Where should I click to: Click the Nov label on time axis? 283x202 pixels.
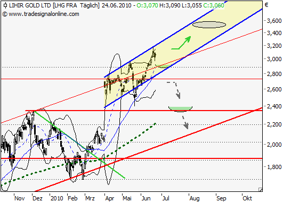20,198
